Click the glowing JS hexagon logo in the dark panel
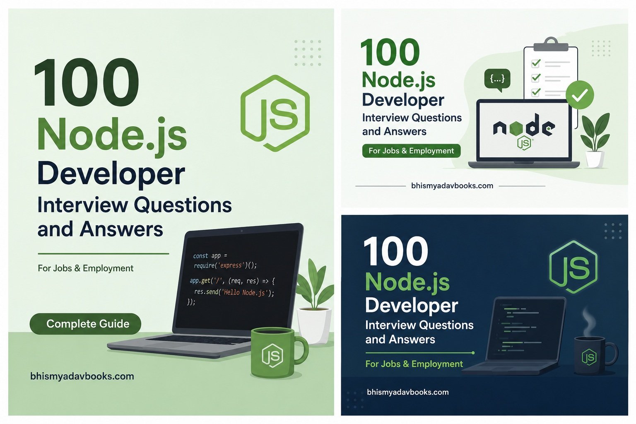This screenshot has height=424, width=636. coord(573,267)
